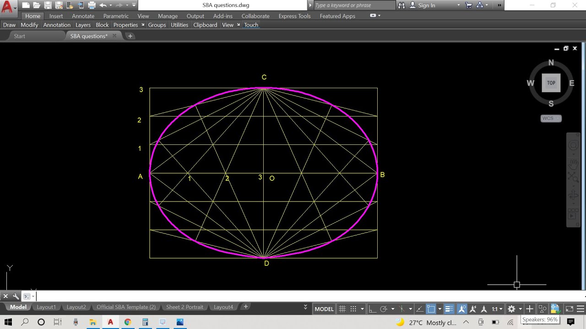Open the Workspace Switching gear icon
This screenshot has width=586, height=329.
(511, 309)
